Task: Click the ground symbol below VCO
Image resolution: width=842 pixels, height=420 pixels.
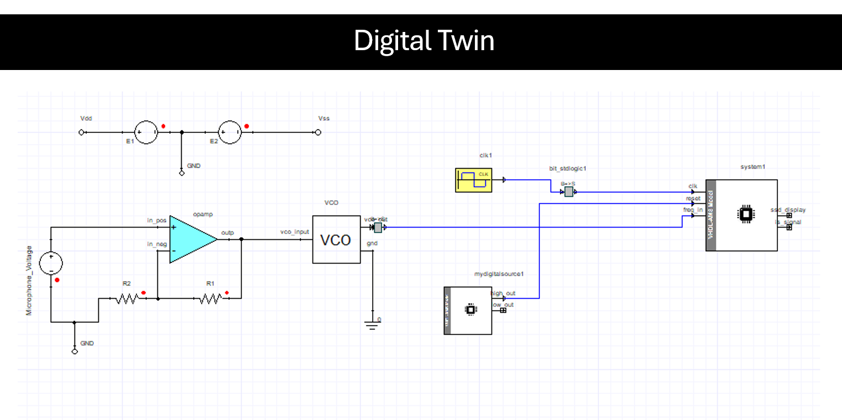Action: [x=373, y=325]
